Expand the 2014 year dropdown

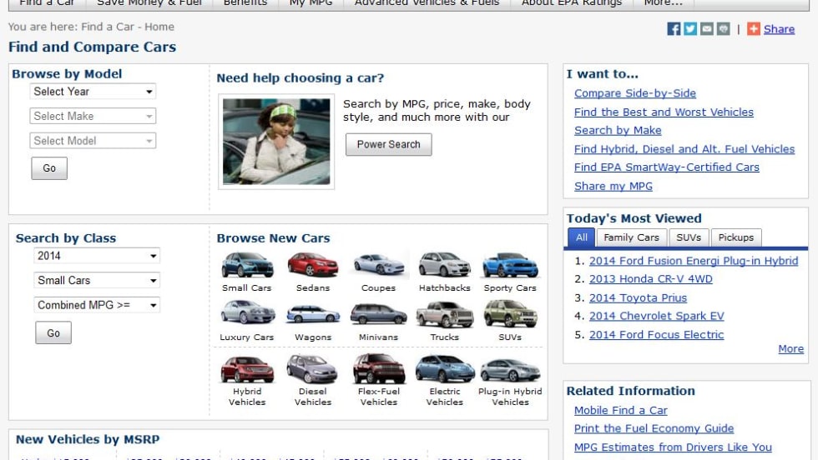point(97,256)
